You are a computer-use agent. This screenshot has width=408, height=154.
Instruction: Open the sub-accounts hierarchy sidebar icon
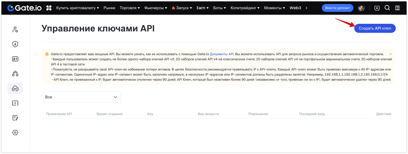(x=15, y=74)
